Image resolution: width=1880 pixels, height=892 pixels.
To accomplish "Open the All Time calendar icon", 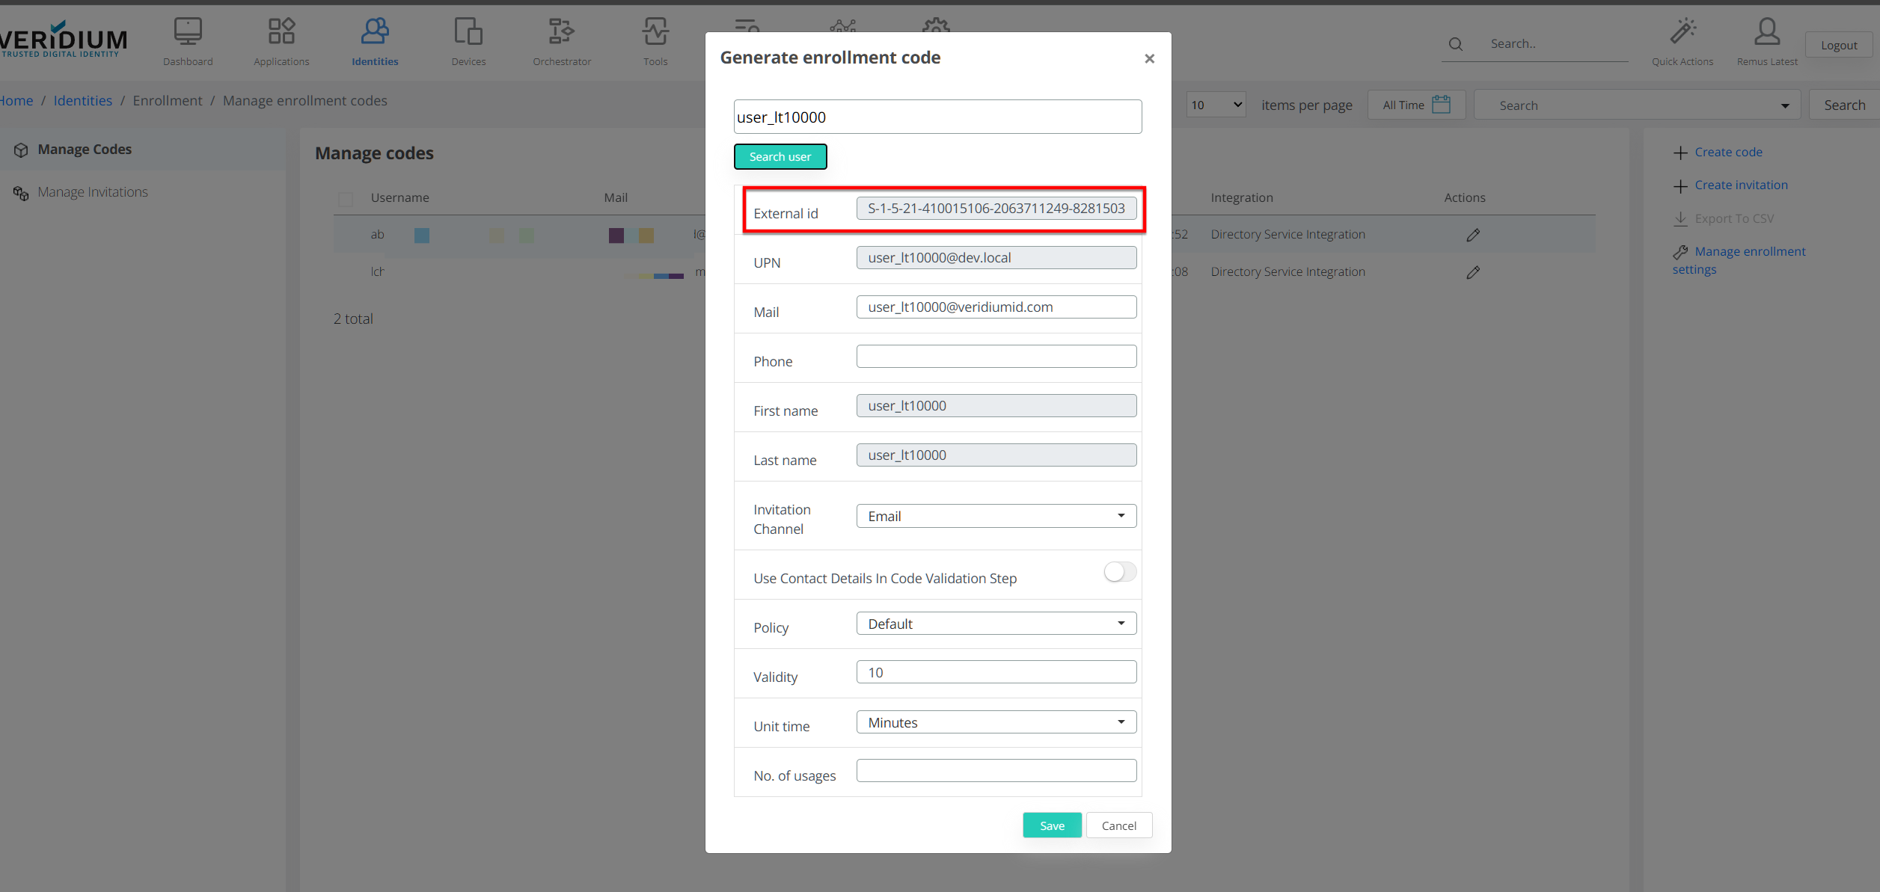I will pos(1441,105).
